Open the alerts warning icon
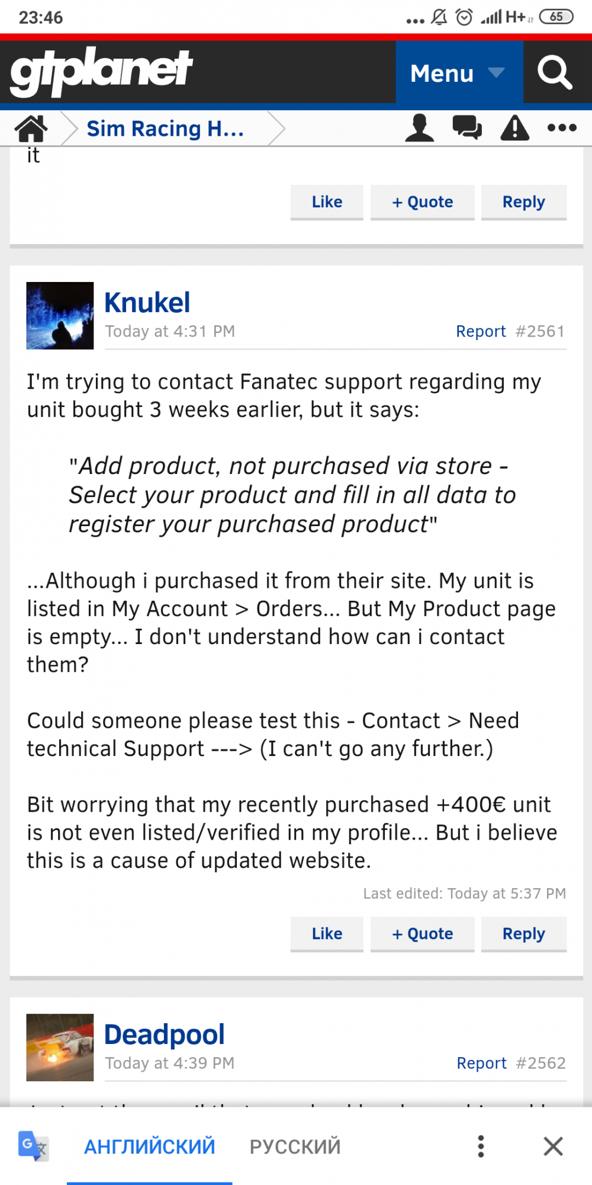This screenshot has height=1185, width=592. [514, 127]
